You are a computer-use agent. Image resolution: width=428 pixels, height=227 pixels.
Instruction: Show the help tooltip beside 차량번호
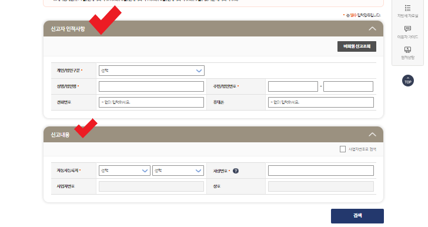(x=236, y=171)
